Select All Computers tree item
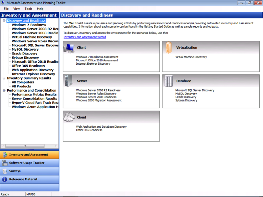263x197 pixels. 23,82
